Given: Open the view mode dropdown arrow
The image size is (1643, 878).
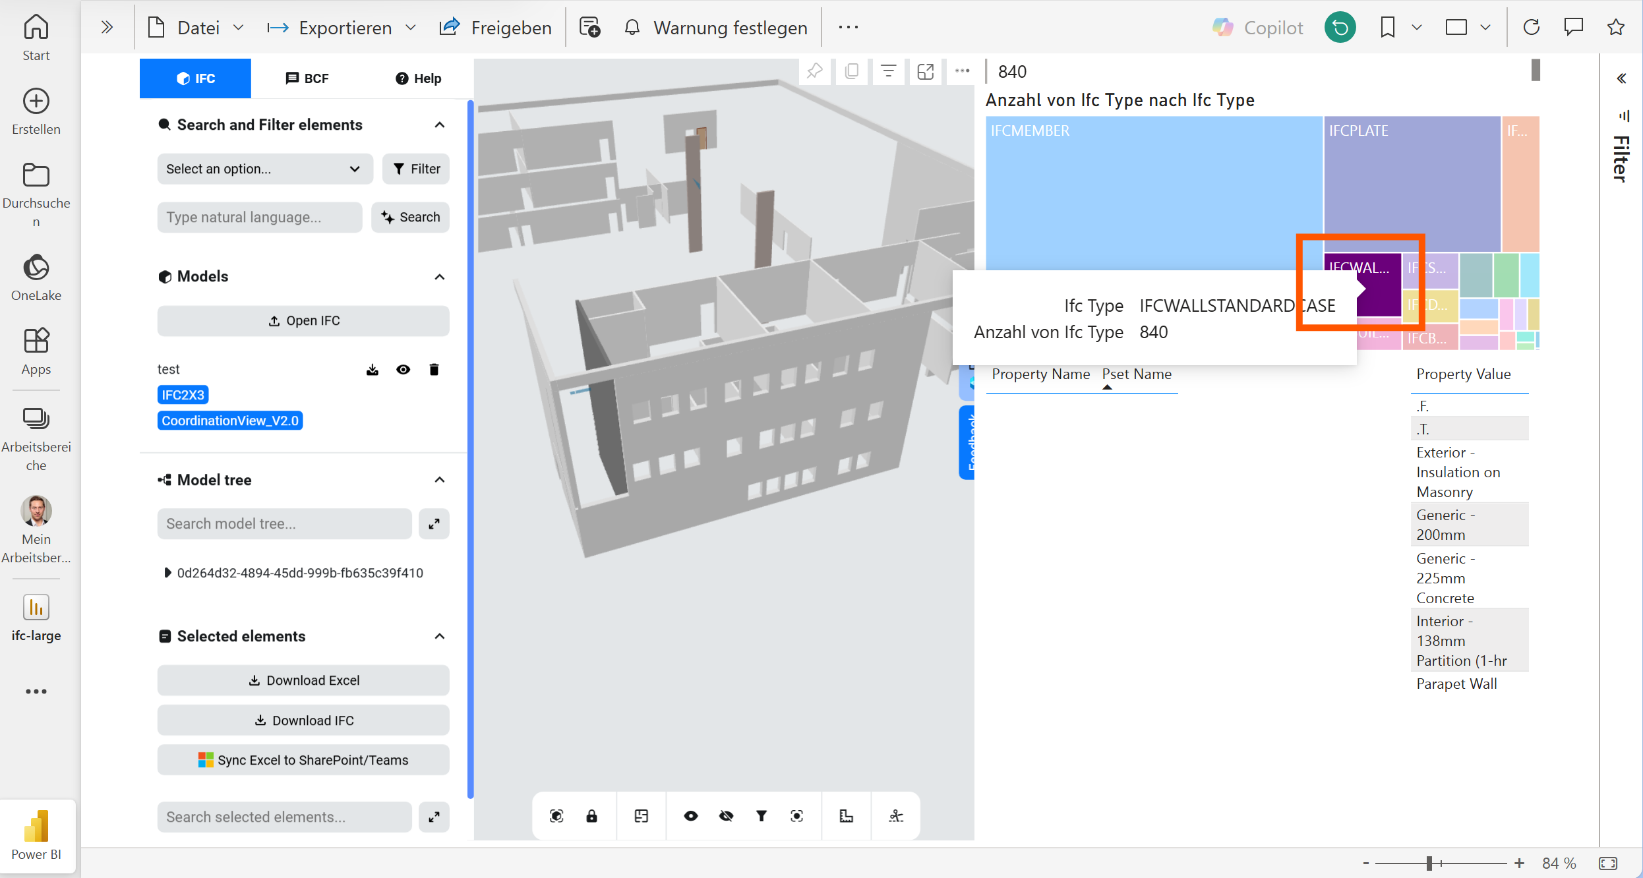Looking at the screenshot, I should [1485, 28].
